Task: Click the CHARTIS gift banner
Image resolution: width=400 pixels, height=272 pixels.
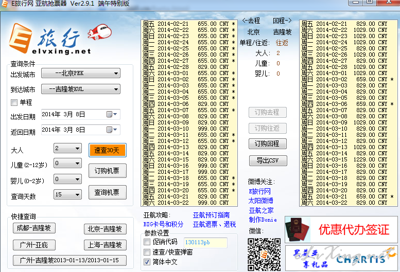Action: point(341,258)
